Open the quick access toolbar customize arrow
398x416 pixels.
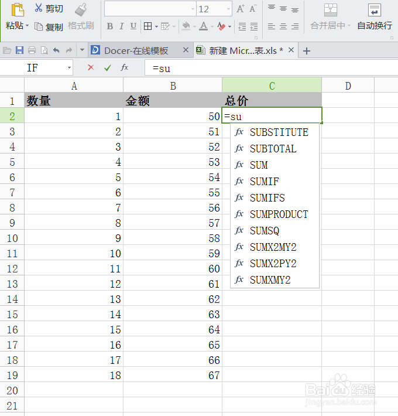(x=82, y=50)
